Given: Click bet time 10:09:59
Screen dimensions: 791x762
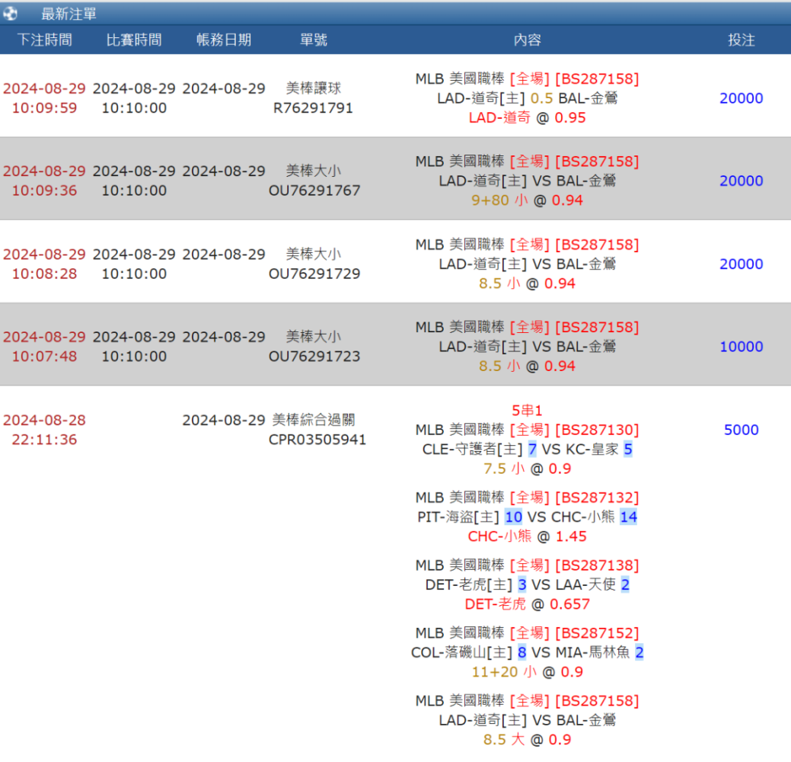Looking at the screenshot, I should click(44, 108).
